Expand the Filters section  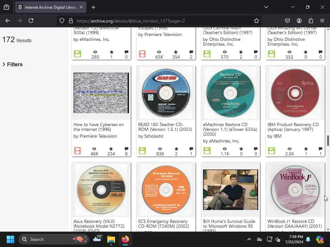13,64
